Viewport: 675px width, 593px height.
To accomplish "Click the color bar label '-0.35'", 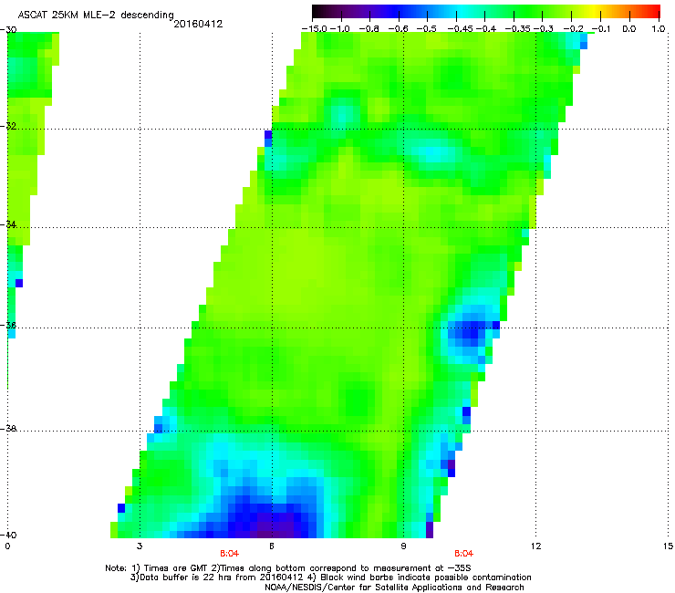I will 518,29.
